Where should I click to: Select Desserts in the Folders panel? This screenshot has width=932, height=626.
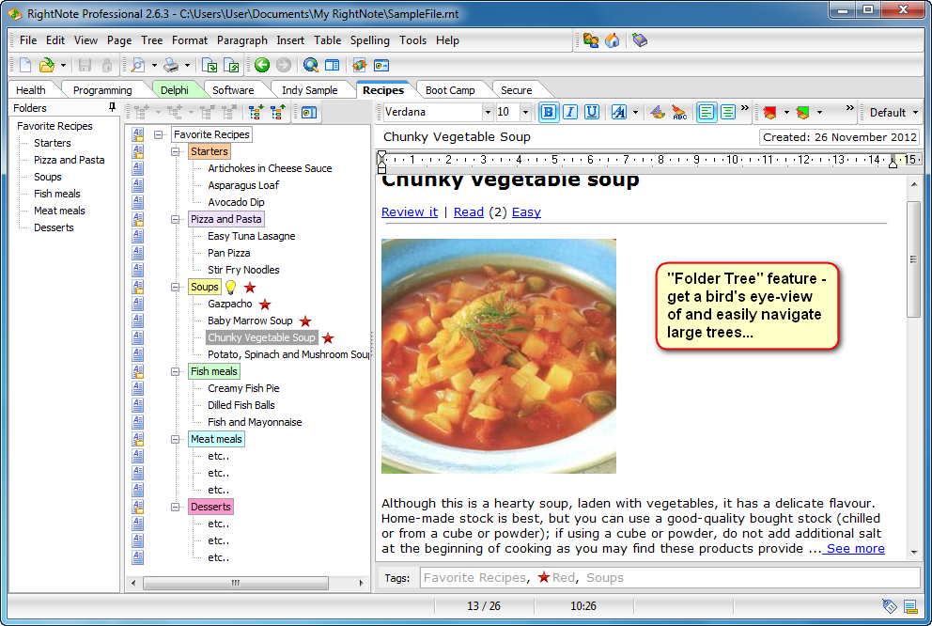tap(54, 227)
